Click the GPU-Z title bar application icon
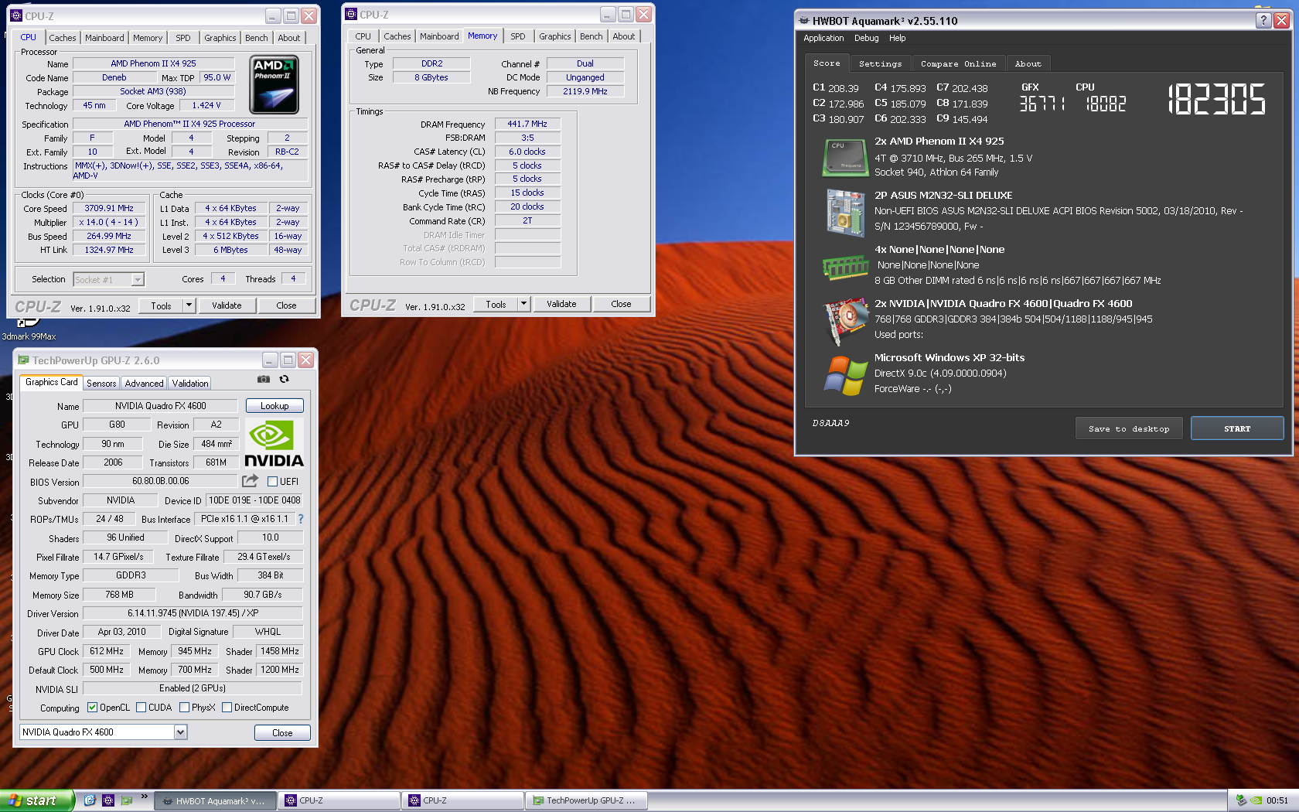 [23, 360]
